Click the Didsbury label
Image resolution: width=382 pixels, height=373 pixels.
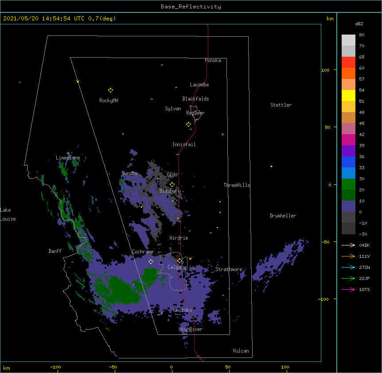(x=170, y=191)
